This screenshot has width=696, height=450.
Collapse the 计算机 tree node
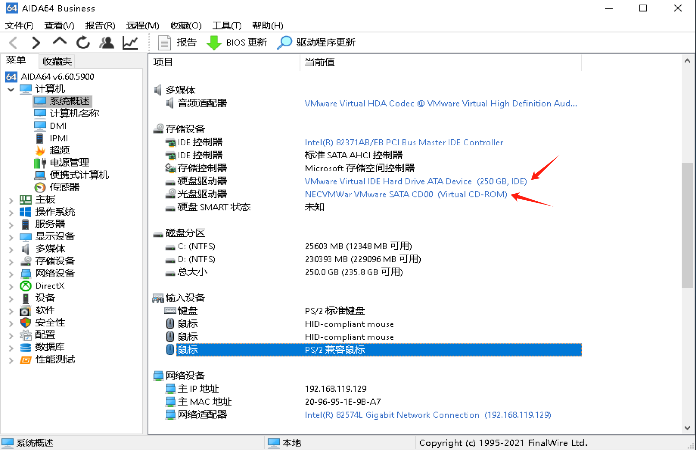(x=11, y=89)
